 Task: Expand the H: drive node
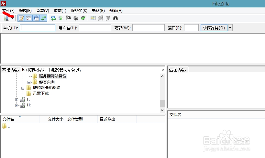click(17, 106)
